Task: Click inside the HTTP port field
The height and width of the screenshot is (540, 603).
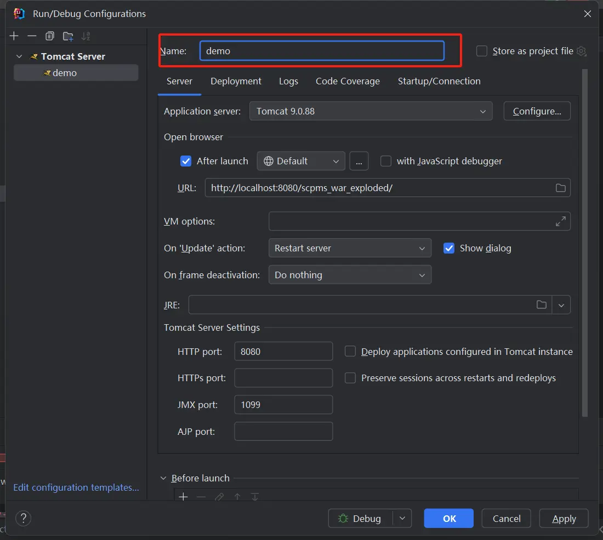Action: pyautogui.click(x=283, y=351)
